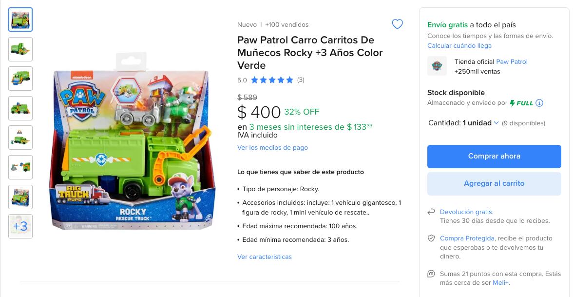Open the Compra Protegida link
The height and width of the screenshot is (297, 573).
pos(467,238)
